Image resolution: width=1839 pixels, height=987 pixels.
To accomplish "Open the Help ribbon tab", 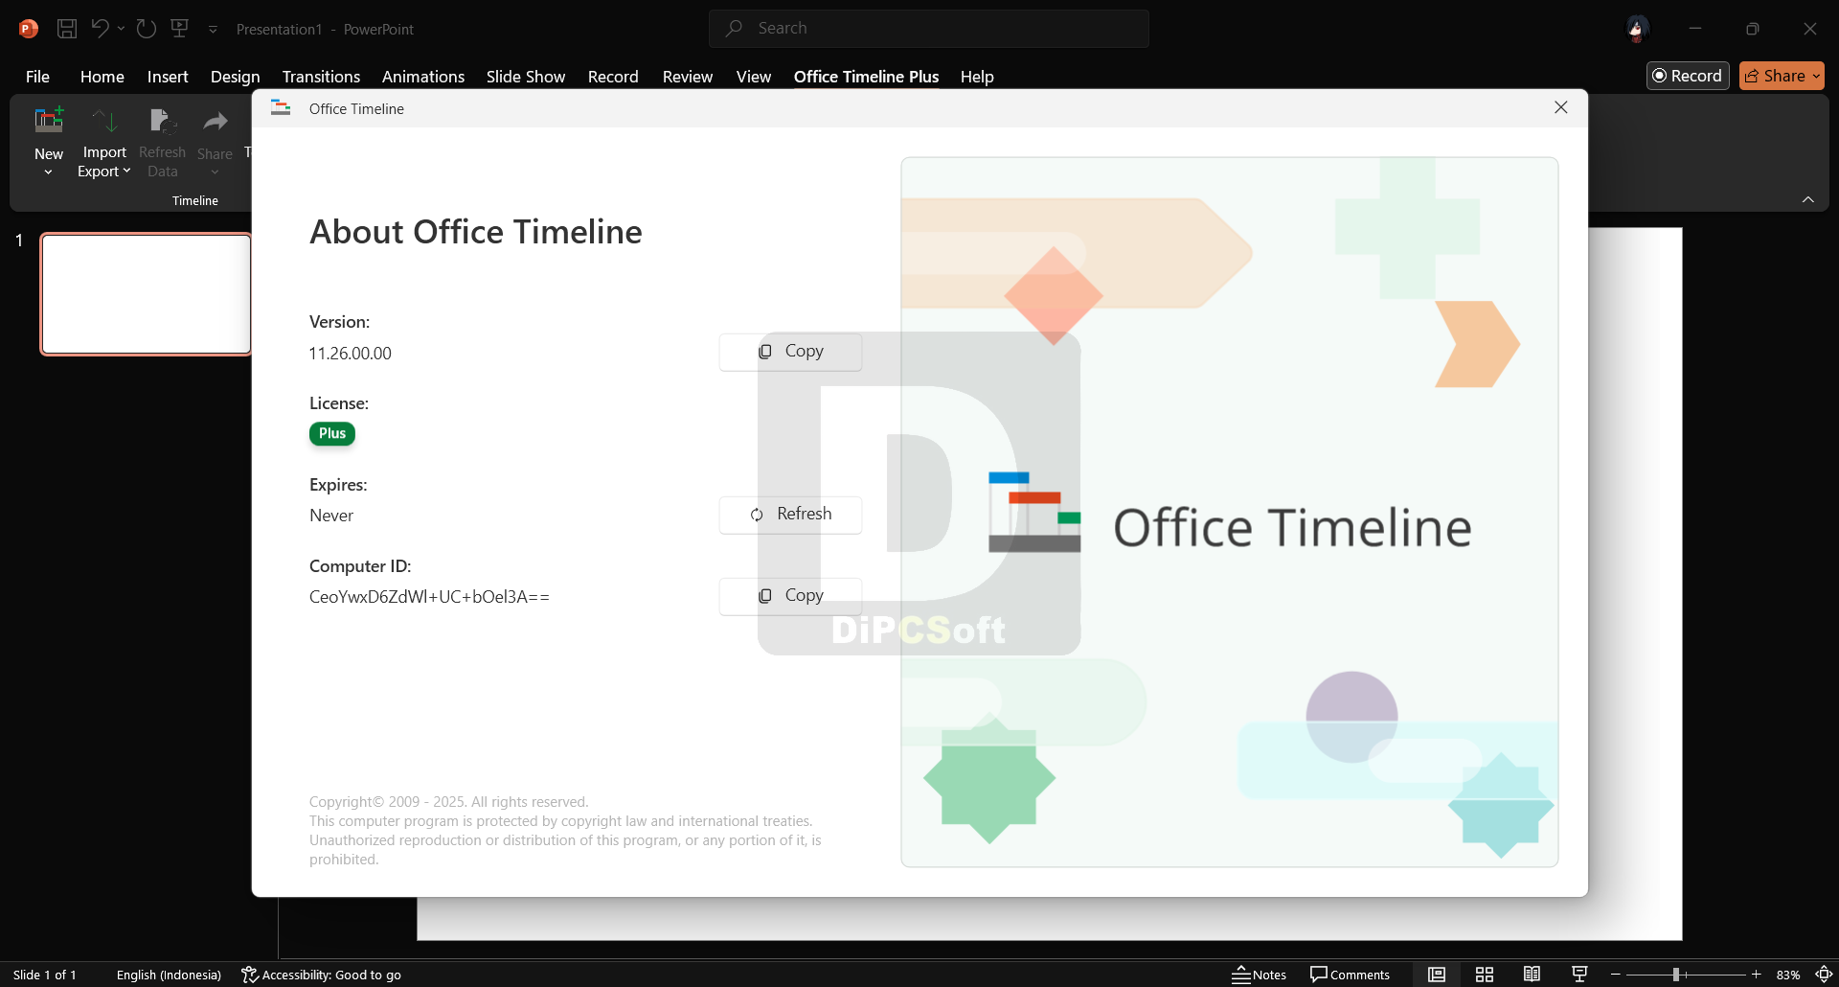I will [976, 77].
